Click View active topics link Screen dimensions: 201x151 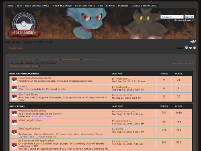pyautogui.click(x=93, y=60)
